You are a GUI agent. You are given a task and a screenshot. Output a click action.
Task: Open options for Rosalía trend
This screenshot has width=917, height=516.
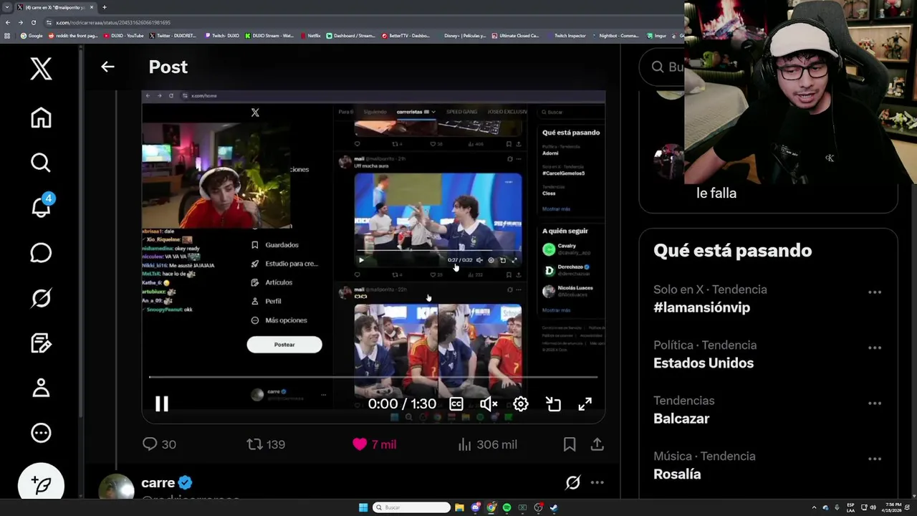click(x=874, y=459)
